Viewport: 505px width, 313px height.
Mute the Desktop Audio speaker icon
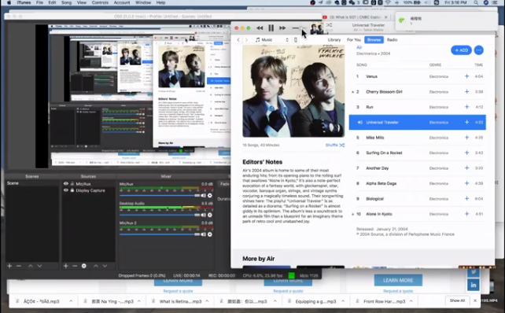pos(204,215)
